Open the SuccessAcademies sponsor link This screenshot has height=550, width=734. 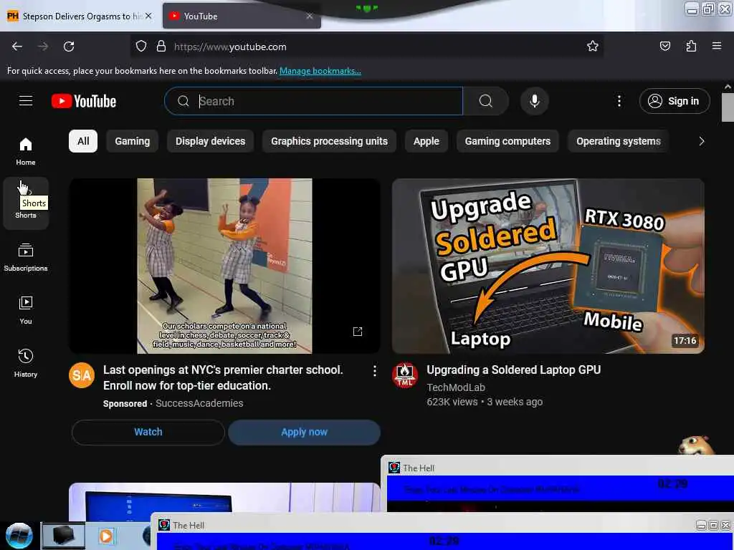point(199,403)
